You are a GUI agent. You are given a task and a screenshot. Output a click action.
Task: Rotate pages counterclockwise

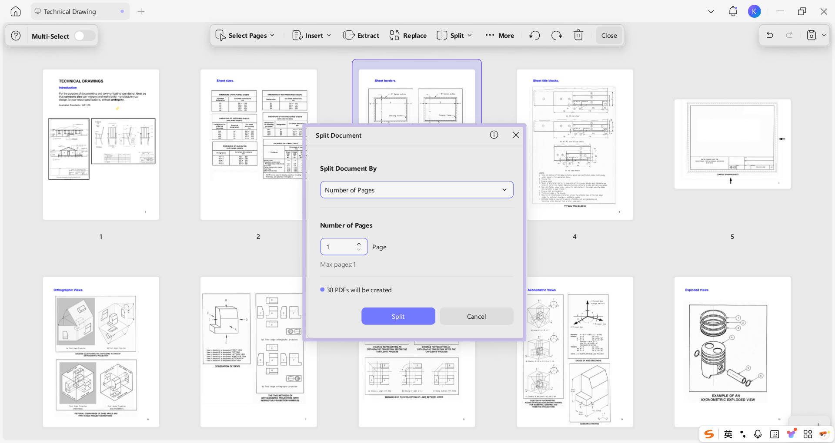[534, 36]
